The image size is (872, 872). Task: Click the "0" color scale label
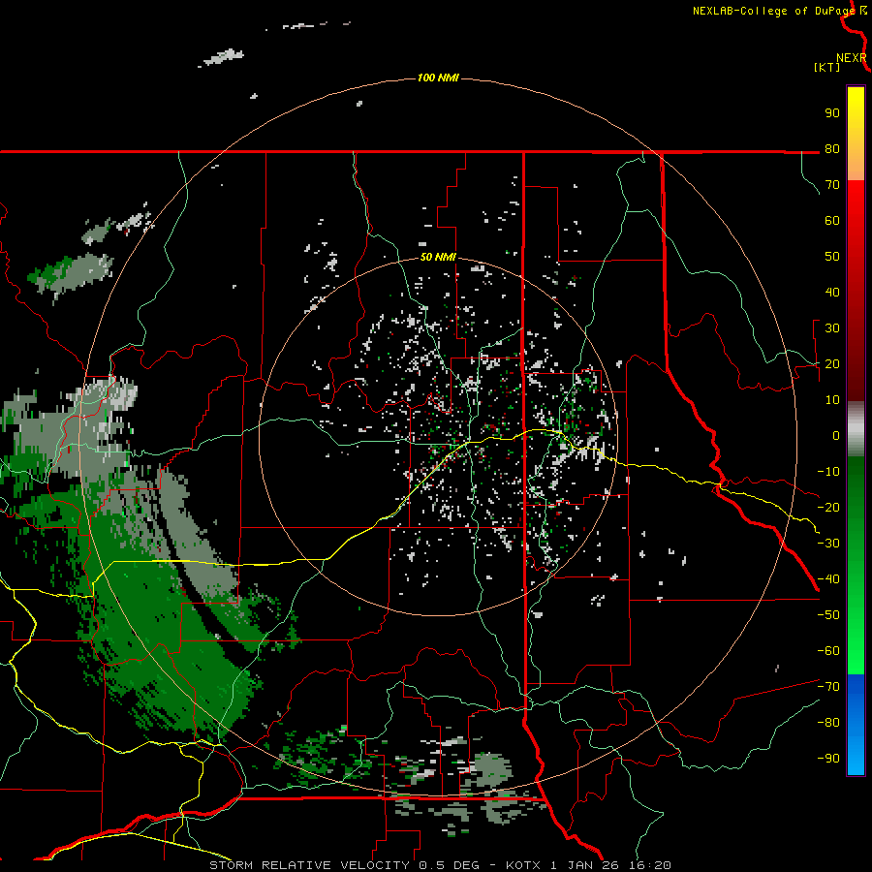[x=836, y=435]
